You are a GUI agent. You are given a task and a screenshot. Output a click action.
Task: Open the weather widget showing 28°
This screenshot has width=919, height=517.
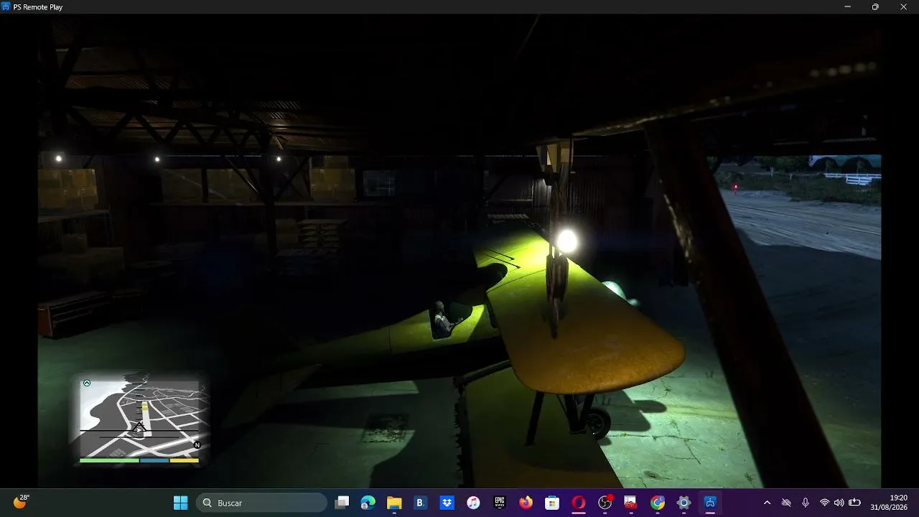tap(21, 502)
